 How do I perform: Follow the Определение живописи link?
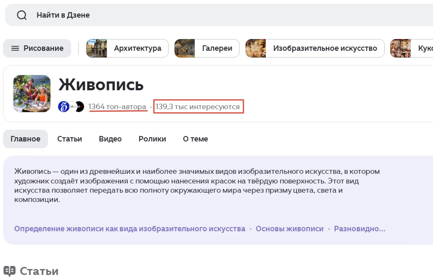click(129, 228)
